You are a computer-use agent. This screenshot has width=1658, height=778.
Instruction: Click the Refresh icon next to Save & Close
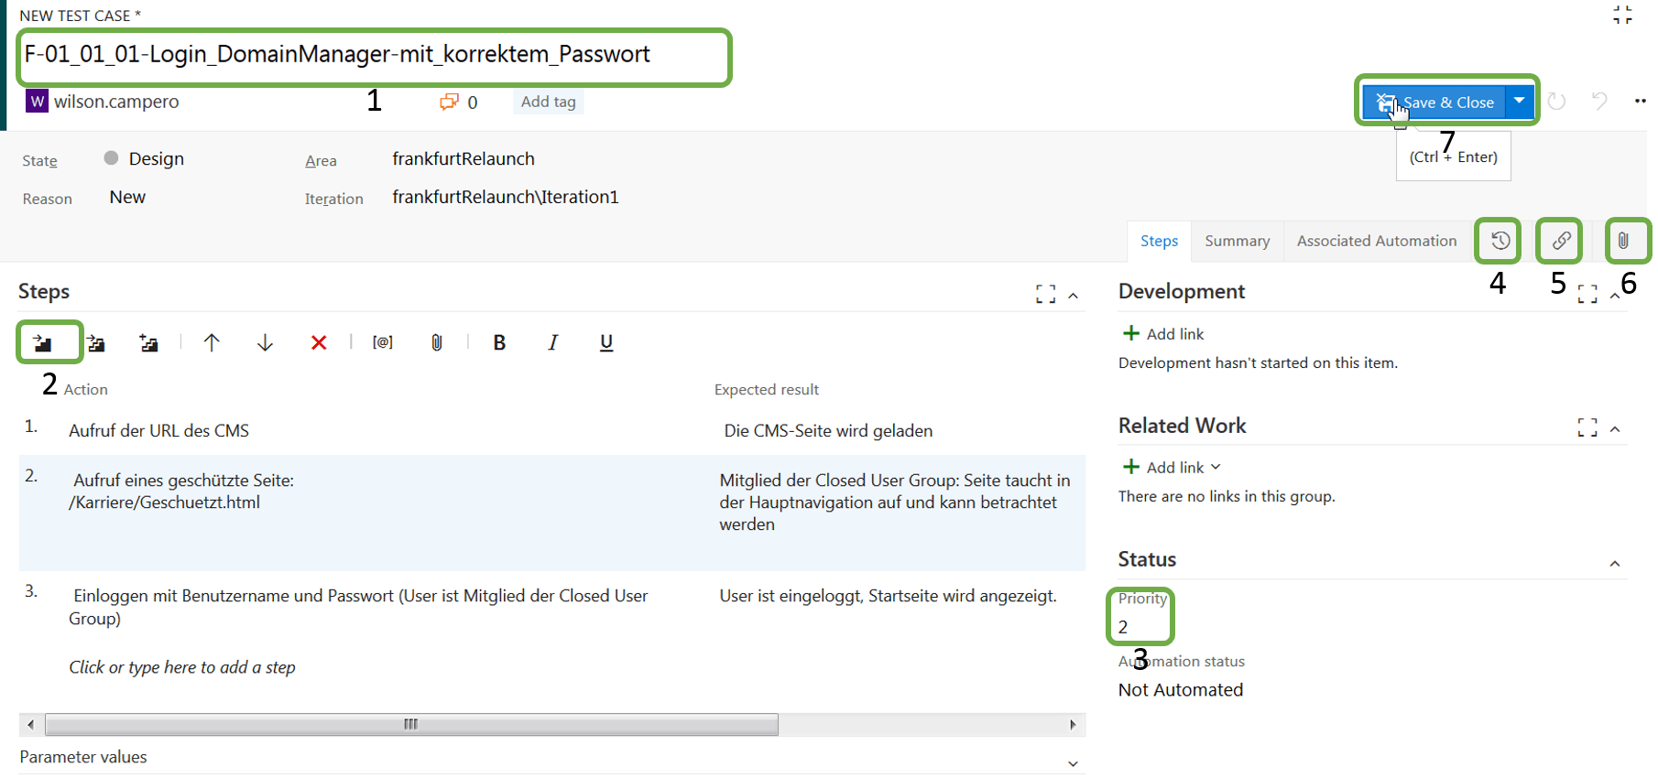click(1556, 101)
